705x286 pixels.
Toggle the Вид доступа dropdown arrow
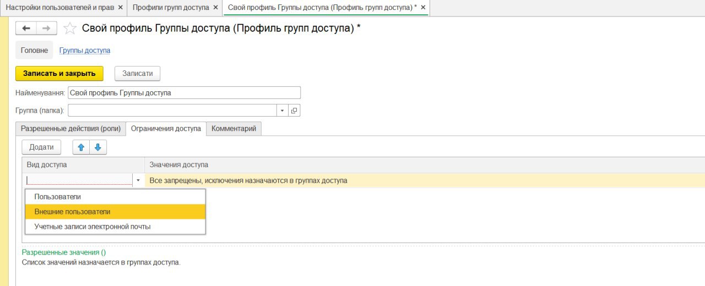click(138, 180)
